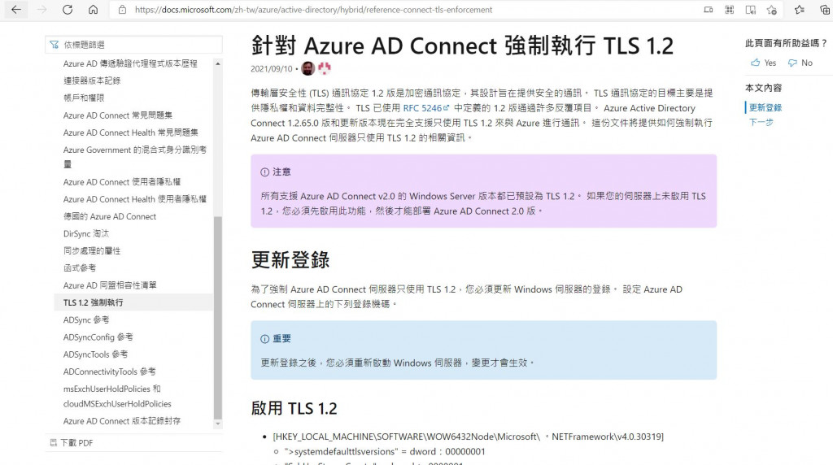The height and width of the screenshot is (465, 833).
Task: Open ADSync 參考 in sidebar
Action: (86, 320)
